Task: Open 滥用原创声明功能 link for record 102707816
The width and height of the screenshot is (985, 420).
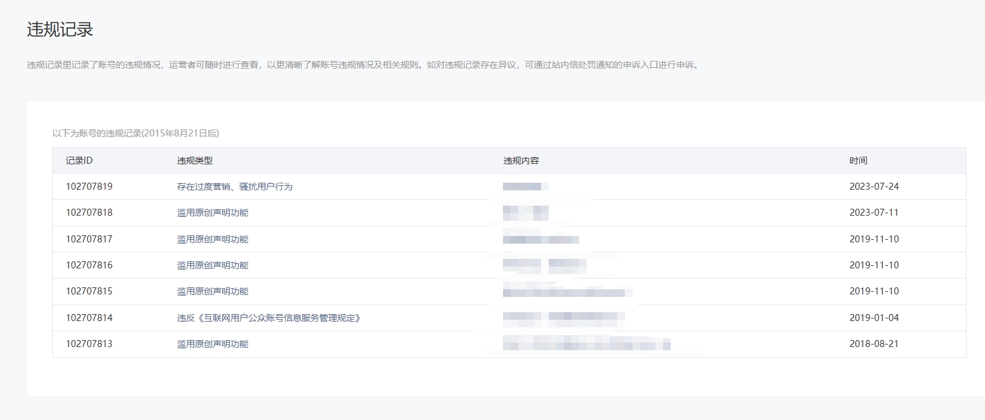Action: click(x=212, y=265)
